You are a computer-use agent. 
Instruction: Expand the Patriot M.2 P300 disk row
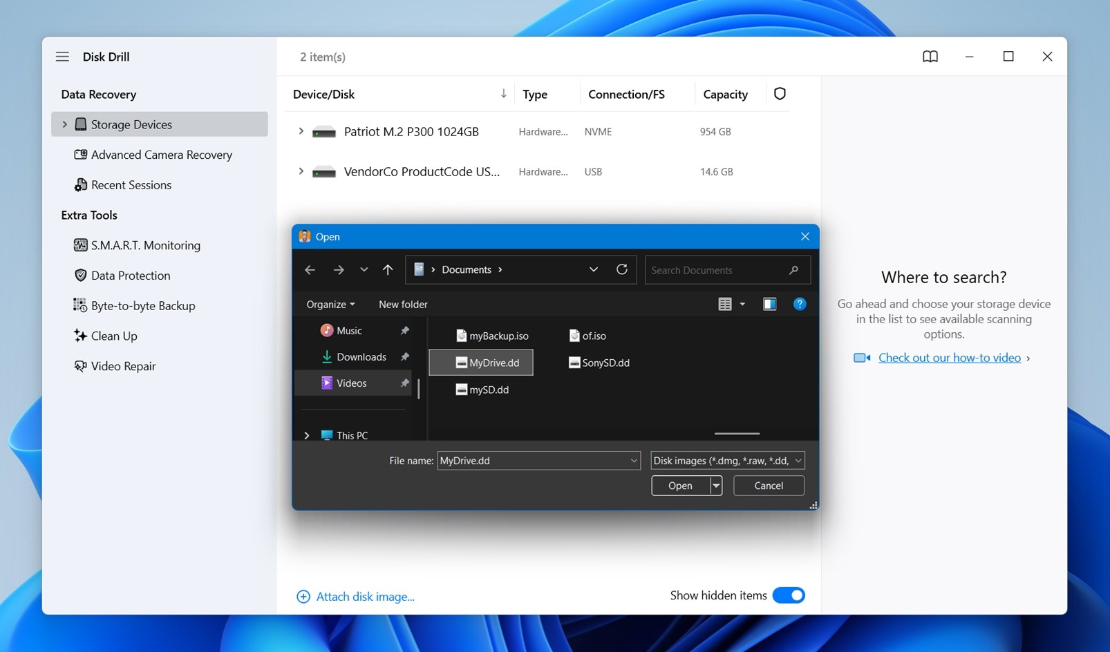tap(301, 131)
